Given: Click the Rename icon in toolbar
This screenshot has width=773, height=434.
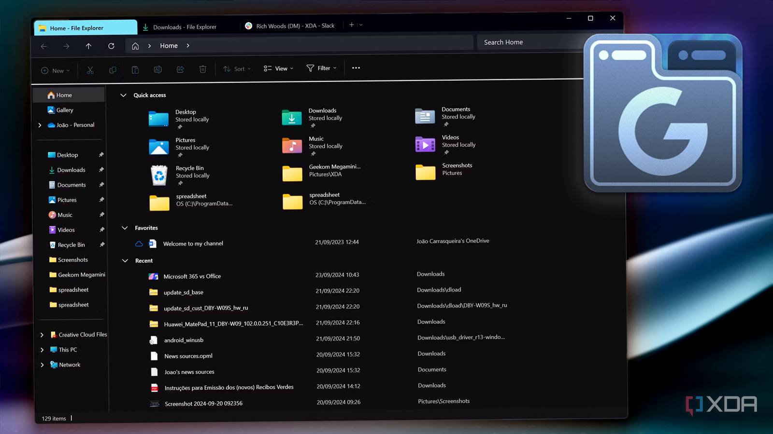Looking at the screenshot, I should pyautogui.click(x=157, y=69).
